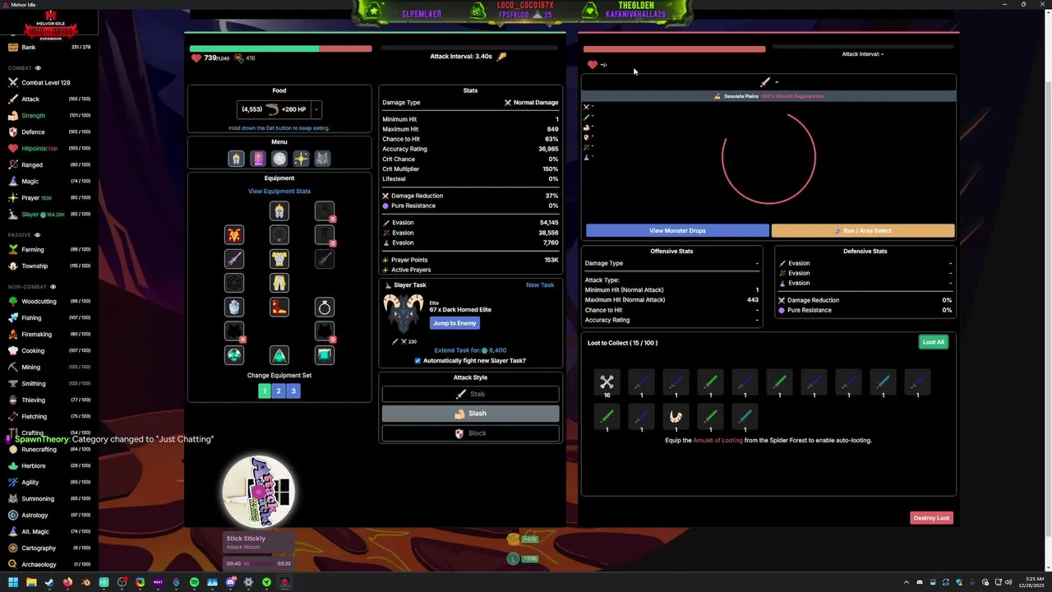Switch to equipment set 3
The image size is (1052, 592).
[293, 391]
